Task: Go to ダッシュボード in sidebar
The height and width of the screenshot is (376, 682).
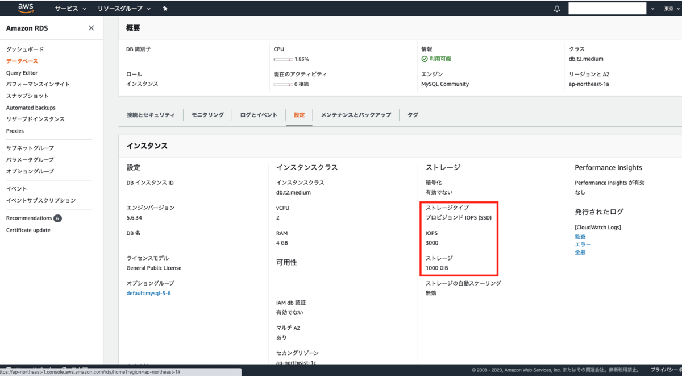Action: tap(25, 49)
